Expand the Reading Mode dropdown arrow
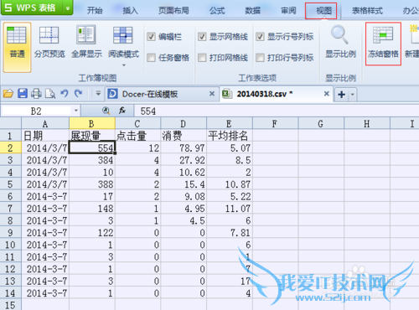This screenshot has height=310, width=419. (x=123, y=65)
